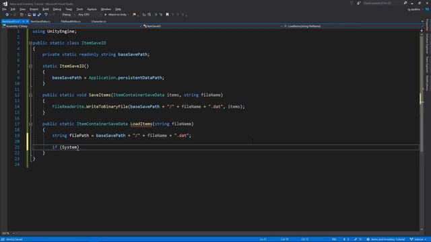Open the View menu
431x242 pixels.
tap(22, 9)
